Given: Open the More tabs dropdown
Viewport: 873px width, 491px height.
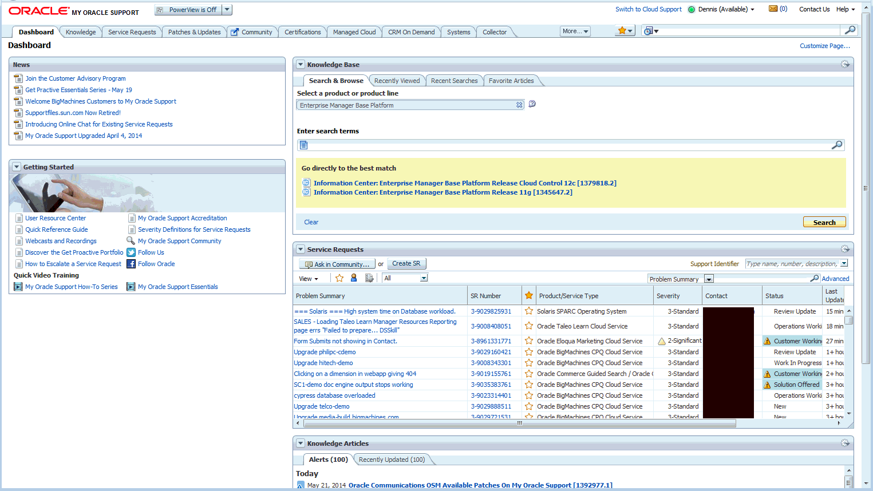Looking at the screenshot, I should (575, 31).
